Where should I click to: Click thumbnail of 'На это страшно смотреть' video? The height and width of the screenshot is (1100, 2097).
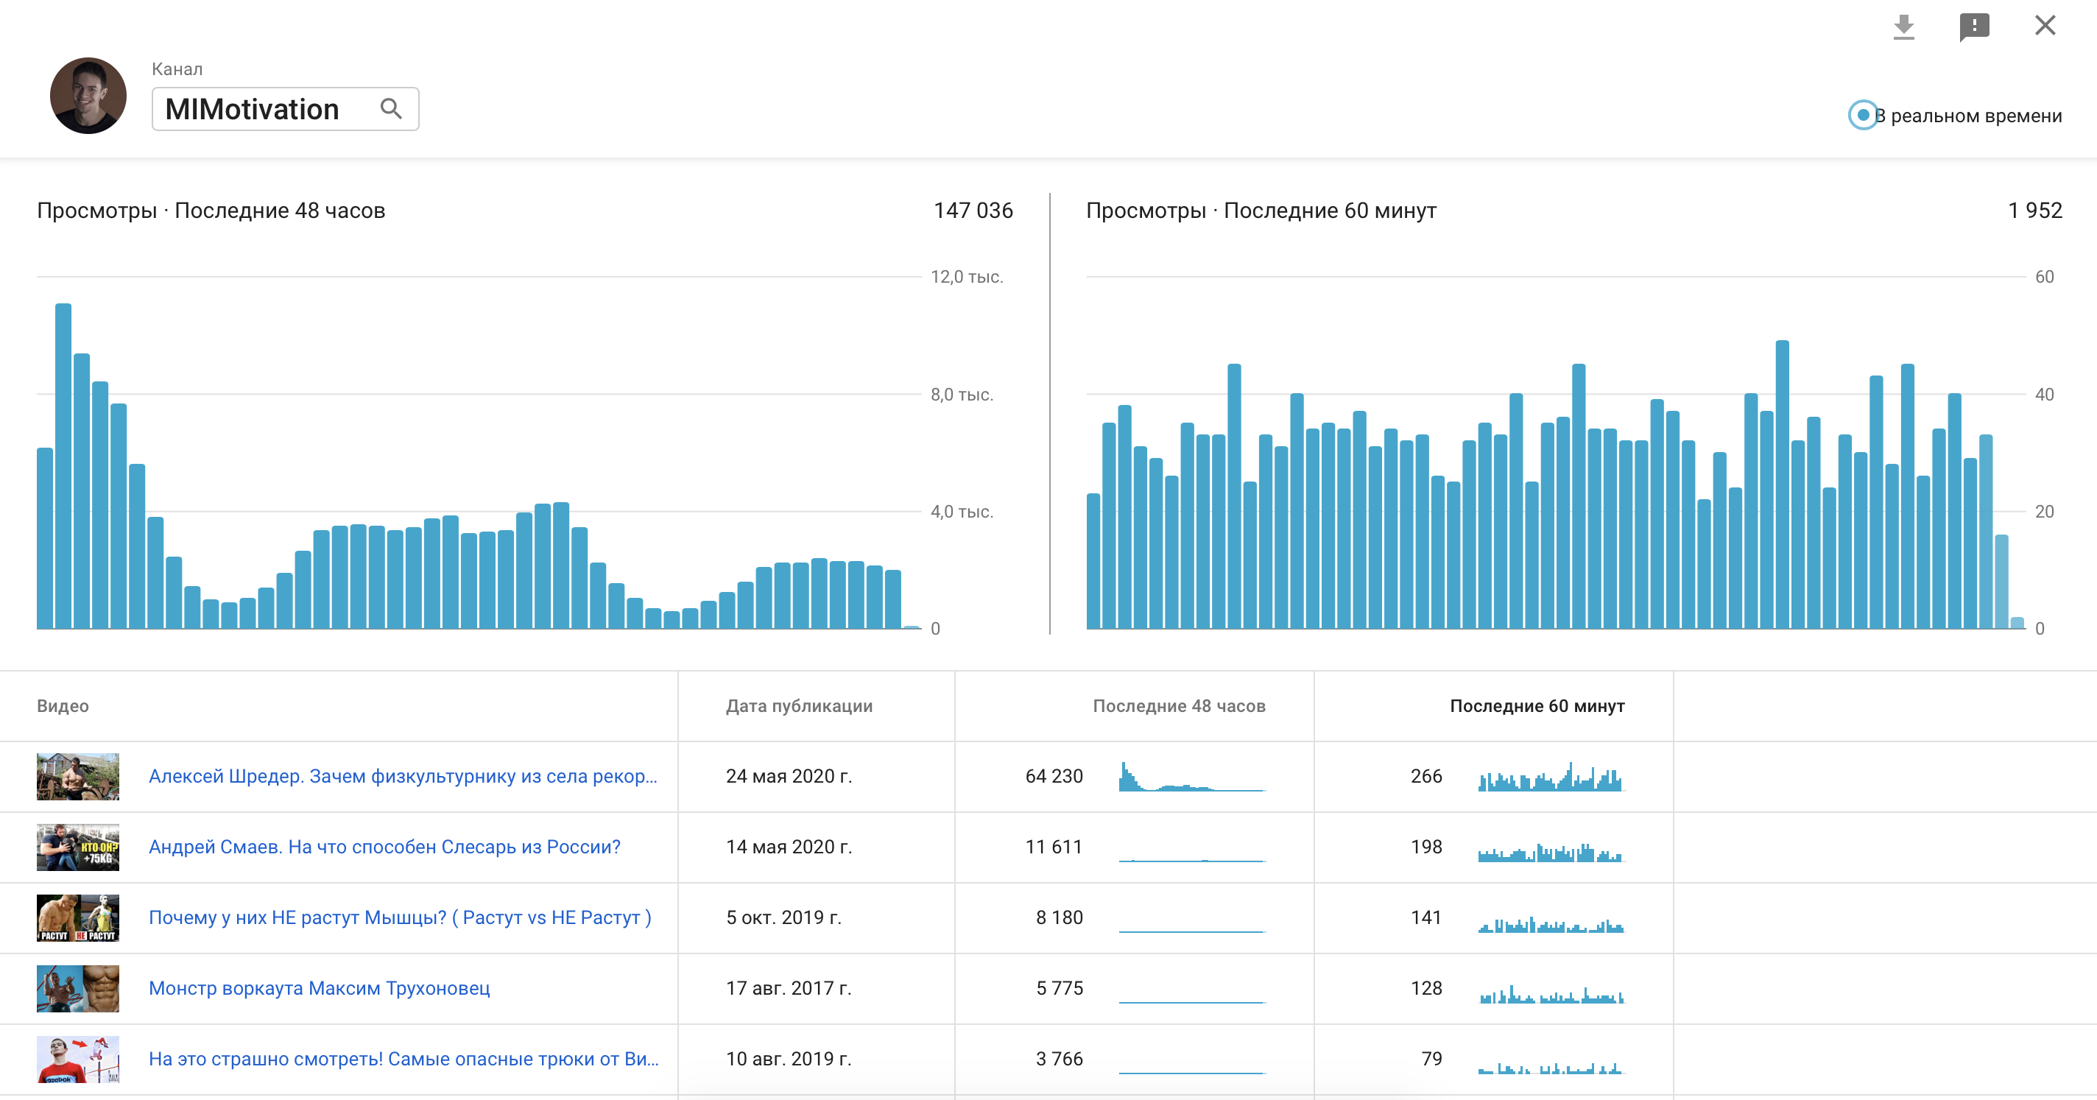78,1059
